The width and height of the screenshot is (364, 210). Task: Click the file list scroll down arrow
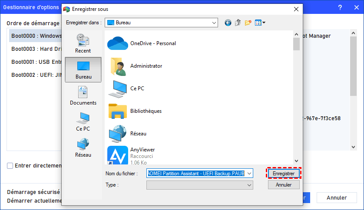click(296, 161)
